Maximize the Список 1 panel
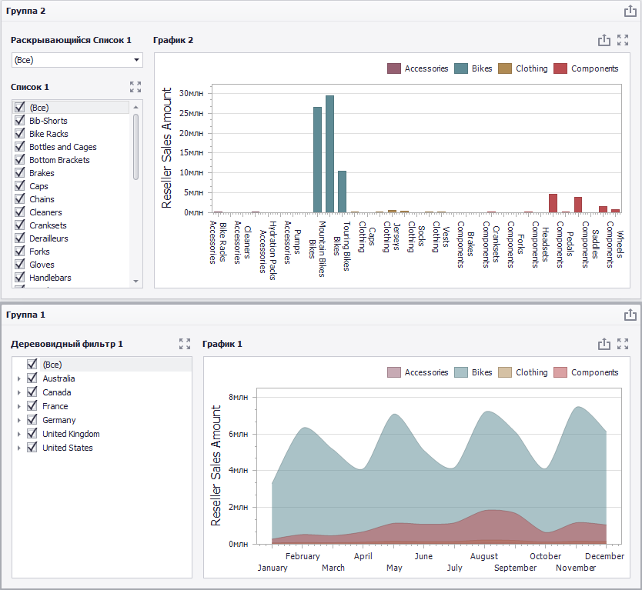 [135, 87]
